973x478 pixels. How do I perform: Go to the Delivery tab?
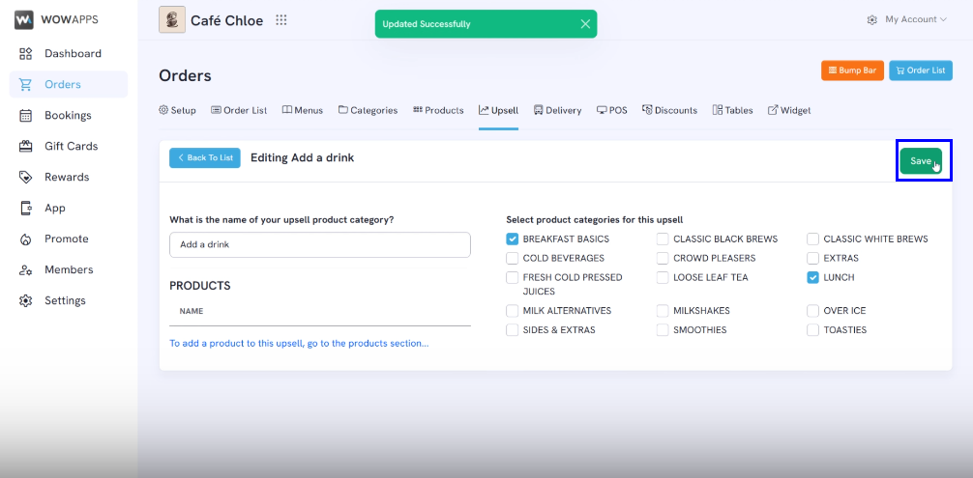click(557, 110)
